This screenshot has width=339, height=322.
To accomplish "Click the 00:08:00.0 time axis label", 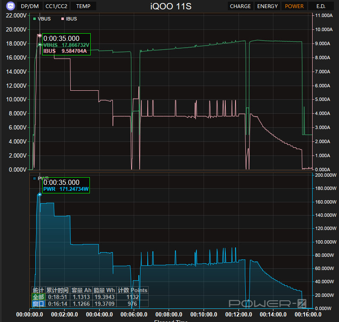I will coord(169,314).
